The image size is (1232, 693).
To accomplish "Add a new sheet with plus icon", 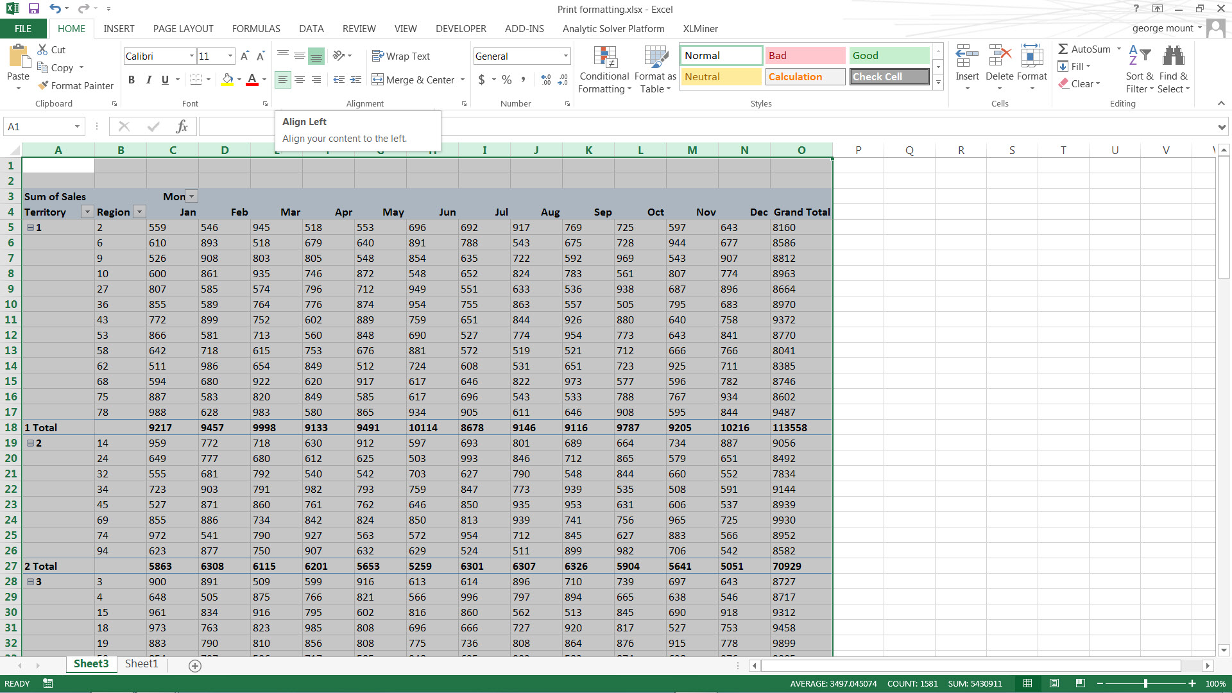I will coord(195,665).
